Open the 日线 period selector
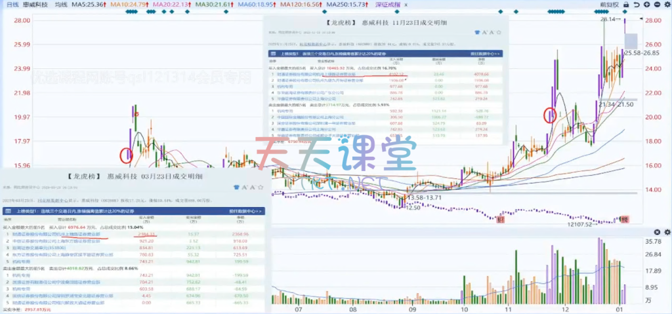This screenshot has width=672, height=314. [x=11, y=5]
